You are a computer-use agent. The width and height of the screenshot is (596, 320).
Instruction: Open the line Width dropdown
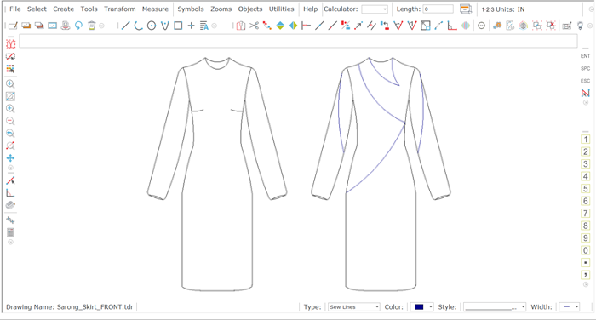pyautogui.click(x=569, y=307)
